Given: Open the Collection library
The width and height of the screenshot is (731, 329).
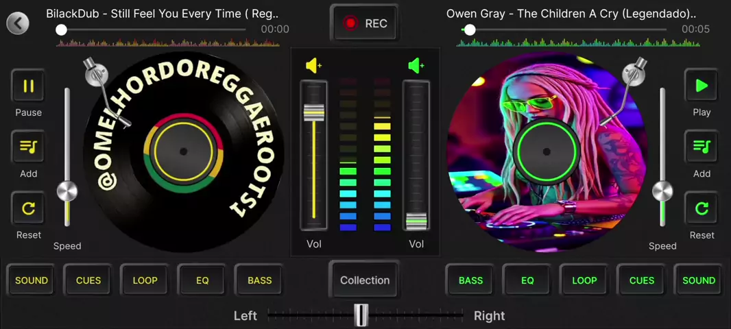Looking at the screenshot, I should [365, 280].
